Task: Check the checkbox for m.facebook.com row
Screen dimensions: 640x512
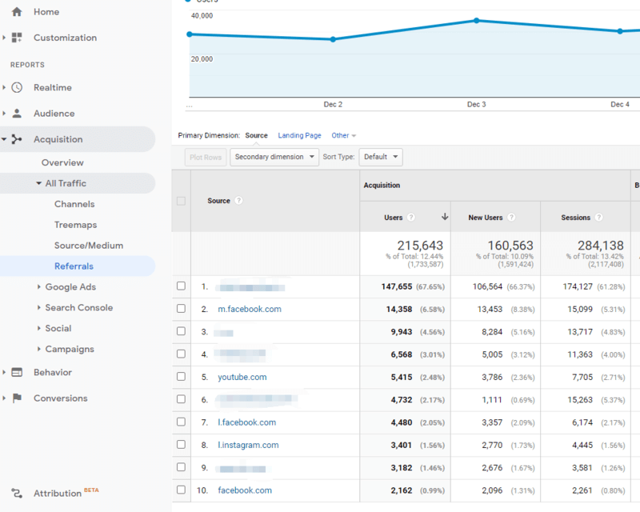Action: (x=181, y=309)
